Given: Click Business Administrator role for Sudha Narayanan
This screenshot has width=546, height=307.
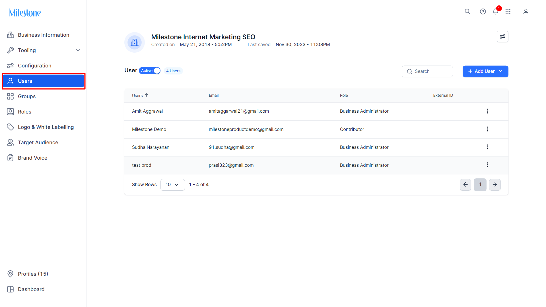Looking at the screenshot, I should (364, 147).
